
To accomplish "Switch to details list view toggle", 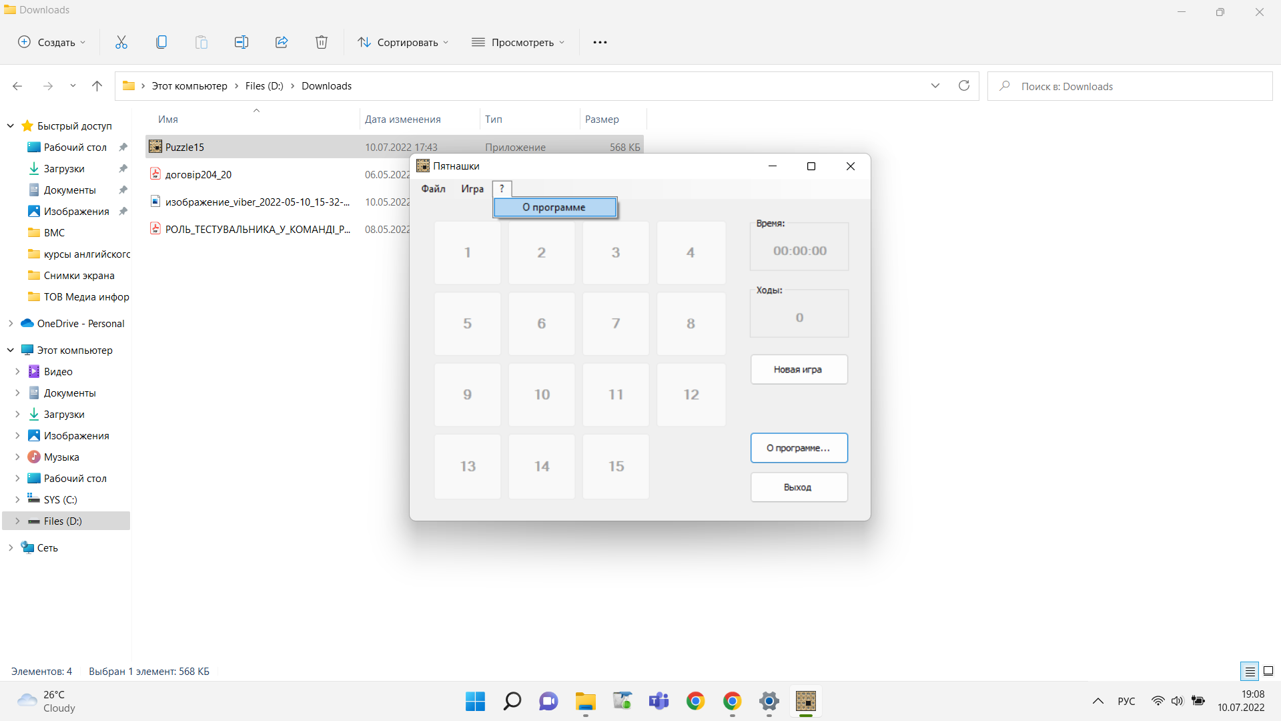I will coord(1250,671).
